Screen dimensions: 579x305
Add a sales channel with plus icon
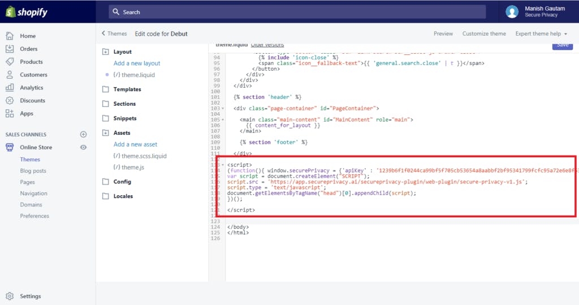(84, 135)
